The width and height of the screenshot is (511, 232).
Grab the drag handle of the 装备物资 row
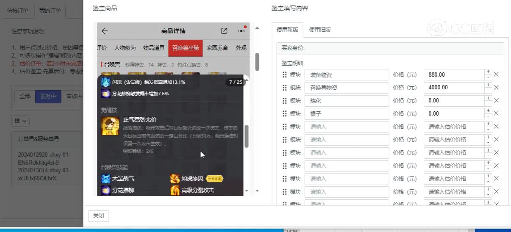(284, 75)
